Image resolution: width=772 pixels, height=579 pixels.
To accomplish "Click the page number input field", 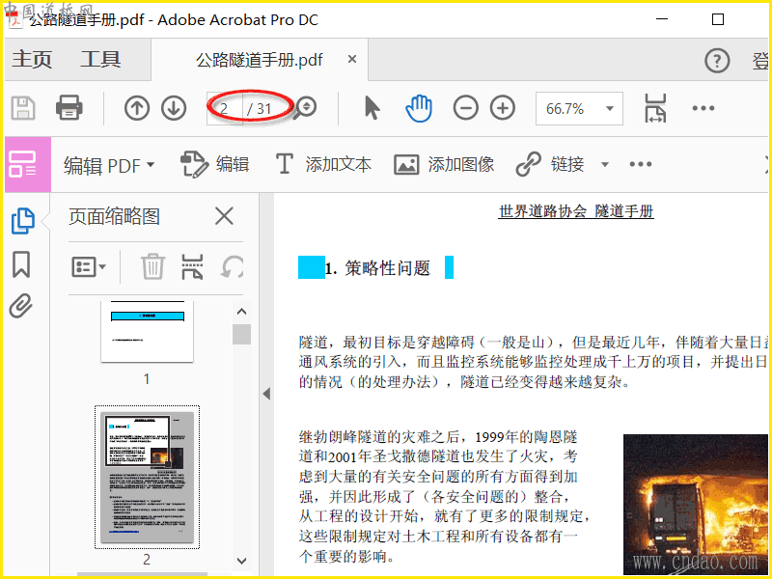I will click(225, 108).
